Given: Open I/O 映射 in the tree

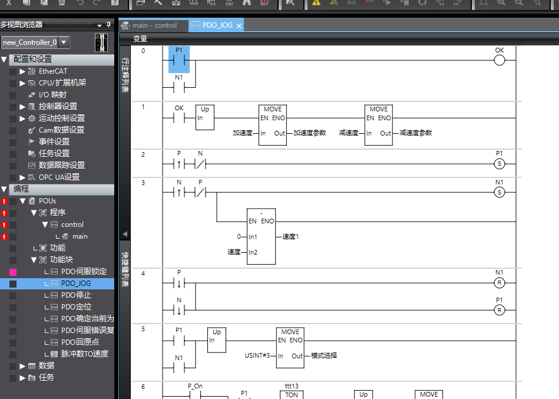Looking at the screenshot, I should [52, 94].
